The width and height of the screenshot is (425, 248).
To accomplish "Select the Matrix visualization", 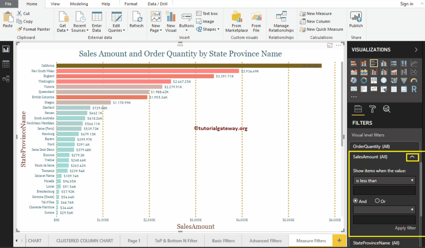I will [x=404, y=89].
